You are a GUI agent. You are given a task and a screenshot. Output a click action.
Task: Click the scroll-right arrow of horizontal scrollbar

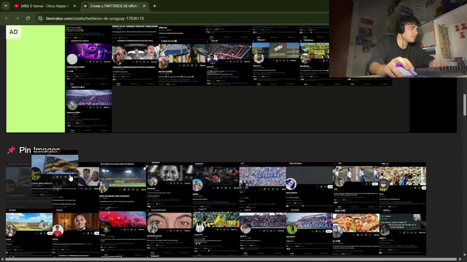[x=461, y=259]
